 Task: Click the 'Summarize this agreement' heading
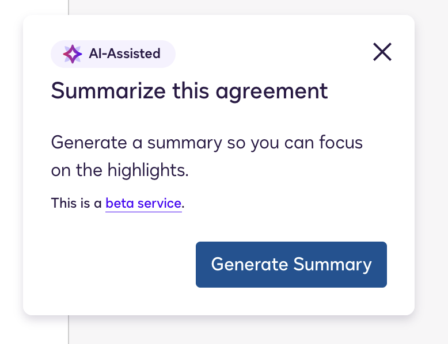pos(189,91)
